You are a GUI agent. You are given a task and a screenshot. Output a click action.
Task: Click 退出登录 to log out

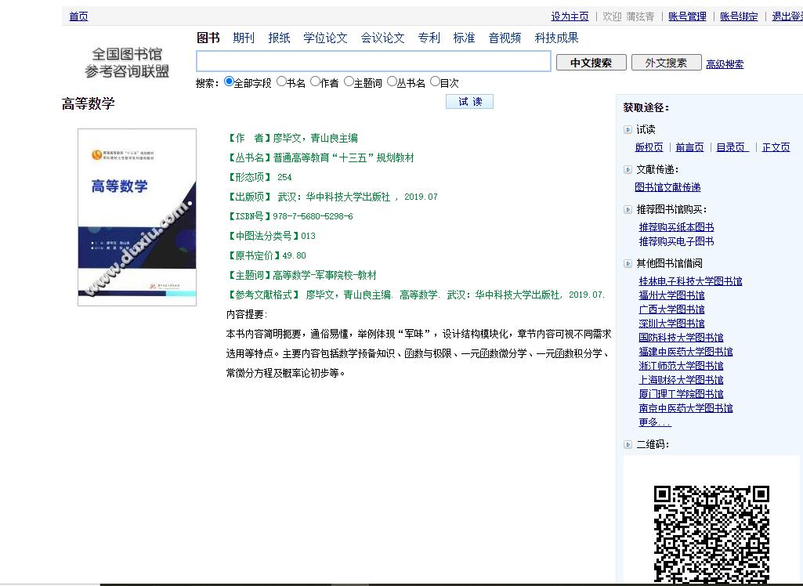(x=787, y=16)
